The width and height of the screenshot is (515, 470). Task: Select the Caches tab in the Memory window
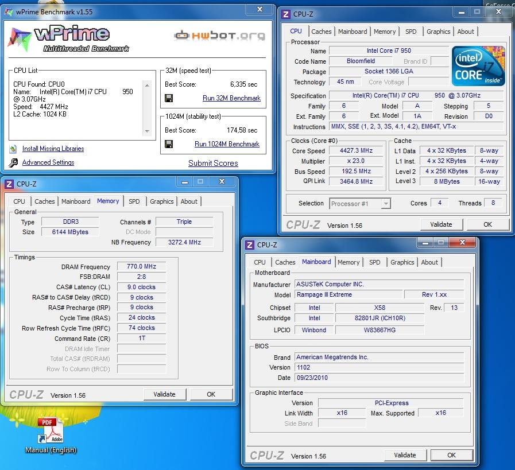45,201
